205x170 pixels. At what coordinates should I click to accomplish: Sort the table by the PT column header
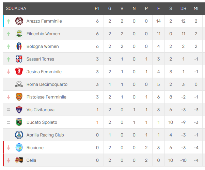97,9
